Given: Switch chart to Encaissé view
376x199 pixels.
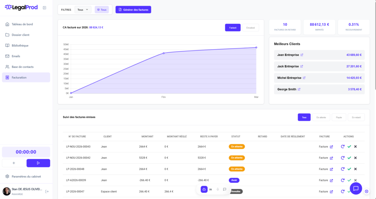Looking at the screenshot, I should coord(250,28).
